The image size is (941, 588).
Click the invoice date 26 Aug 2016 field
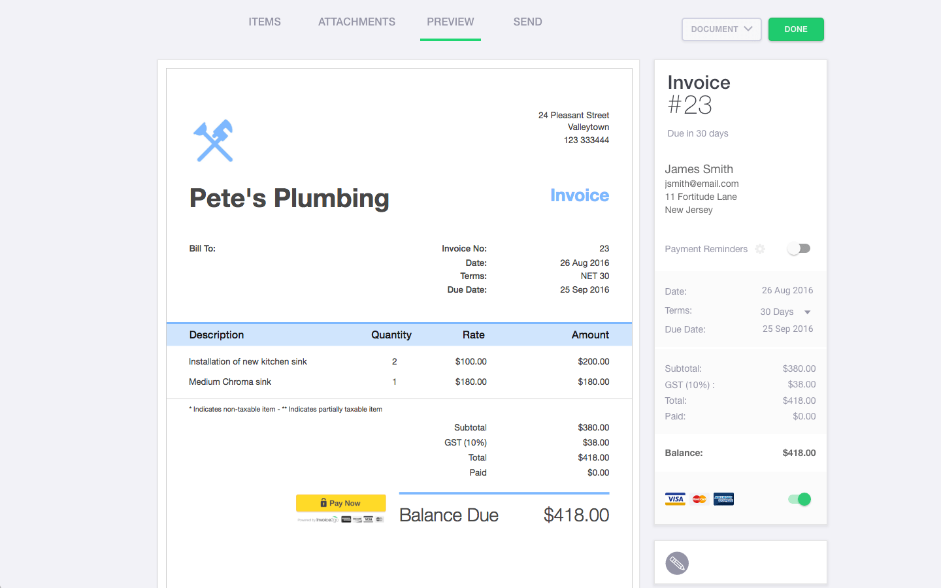tap(787, 291)
